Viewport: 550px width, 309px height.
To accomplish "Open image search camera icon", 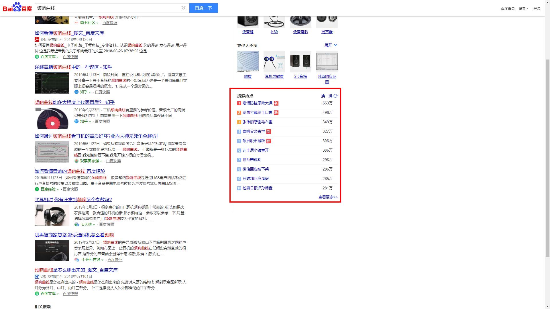I will 184,8.
